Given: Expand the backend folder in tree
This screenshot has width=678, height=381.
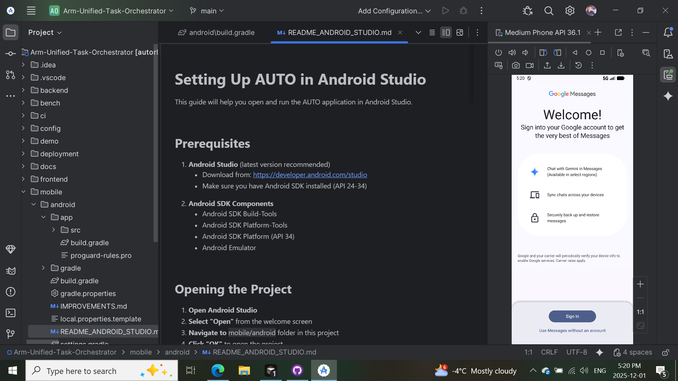Looking at the screenshot, I should tap(23, 90).
